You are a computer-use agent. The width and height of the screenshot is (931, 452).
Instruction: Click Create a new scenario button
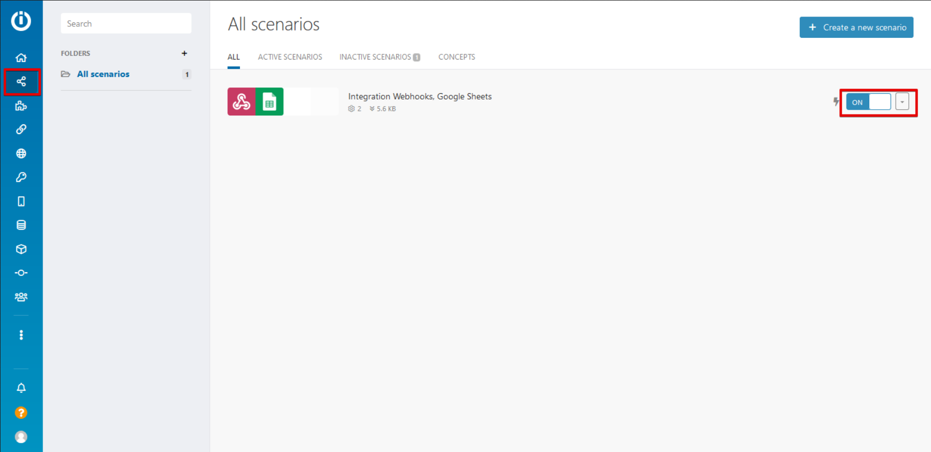pos(856,27)
